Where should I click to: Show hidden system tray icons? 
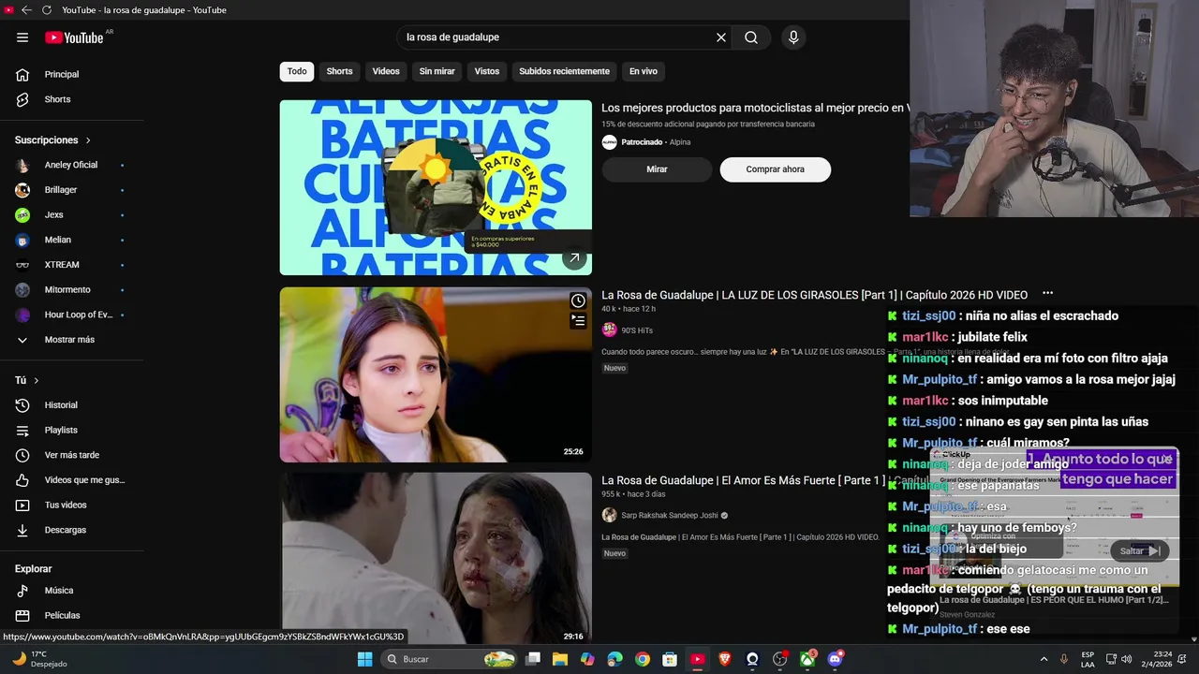click(1044, 659)
